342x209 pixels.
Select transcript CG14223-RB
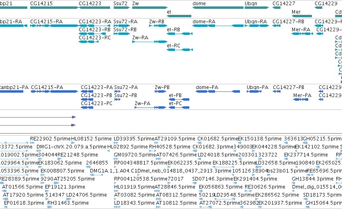point(92,34)
